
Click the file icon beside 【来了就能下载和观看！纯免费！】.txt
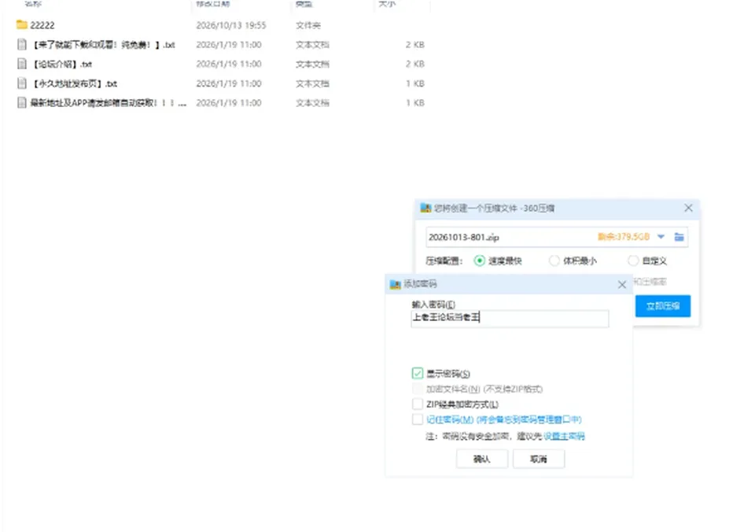pos(22,44)
